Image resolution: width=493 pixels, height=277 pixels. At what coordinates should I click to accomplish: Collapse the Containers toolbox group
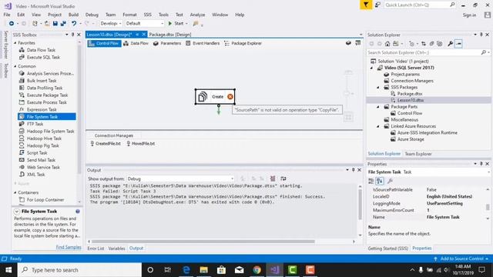click(x=15, y=192)
